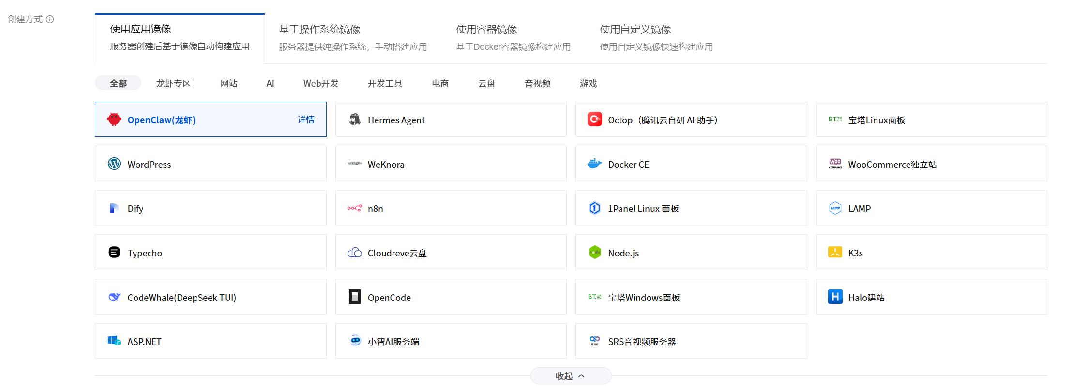This screenshot has height=390, width=1074.
Task: Choose the LAMP image label
Action: [860, 209]
